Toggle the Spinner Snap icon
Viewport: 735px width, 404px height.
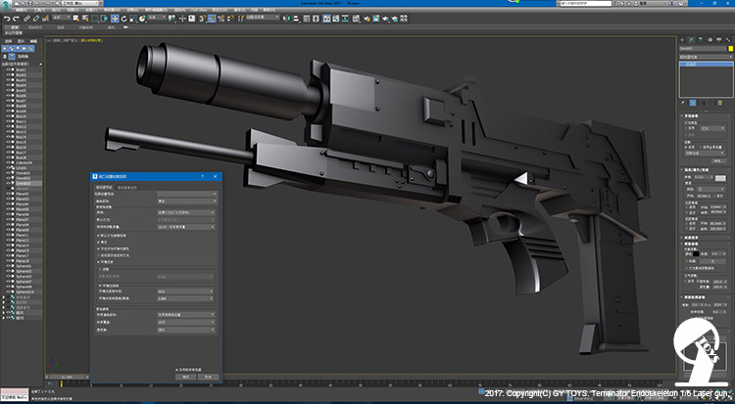pos(230,19)
